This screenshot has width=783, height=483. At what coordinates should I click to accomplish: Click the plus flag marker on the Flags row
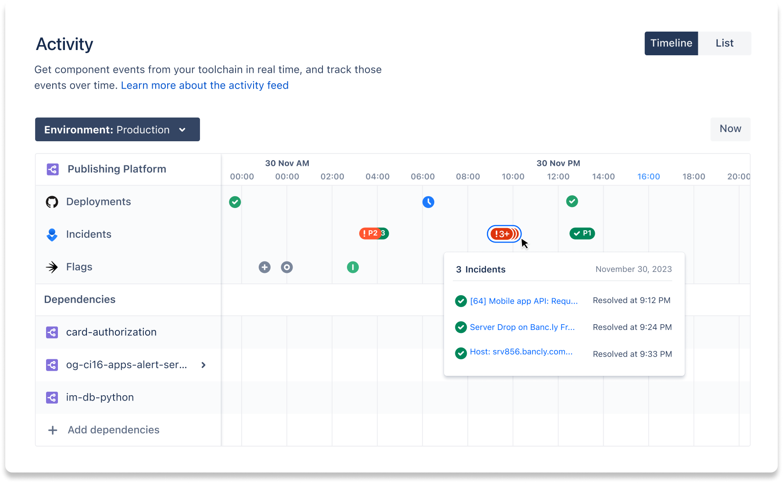click(264, 267)
